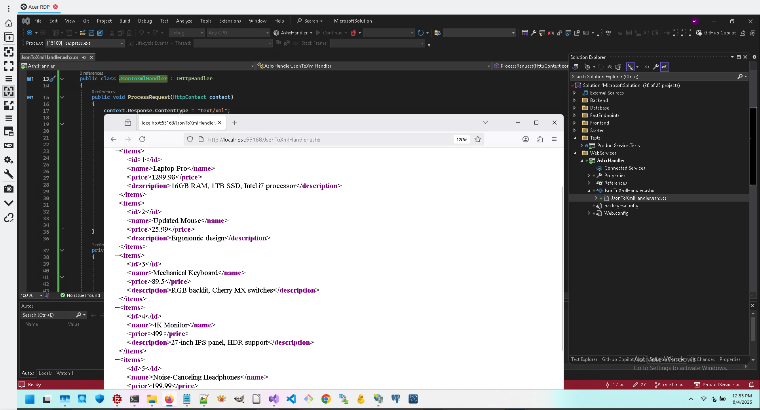This screenshot has width=760, height=410.
Task: Open the Analyze menu
Action: [x=184, y=21]
